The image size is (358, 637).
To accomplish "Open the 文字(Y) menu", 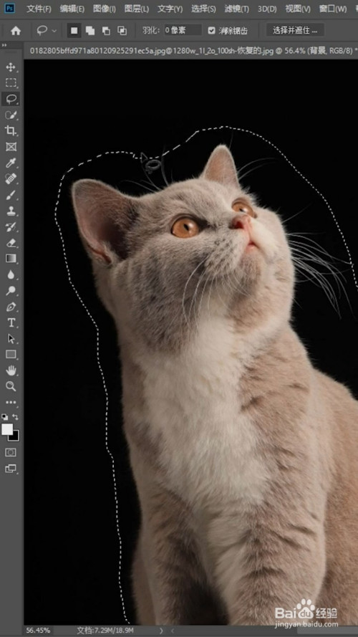I will pos(170,9).
